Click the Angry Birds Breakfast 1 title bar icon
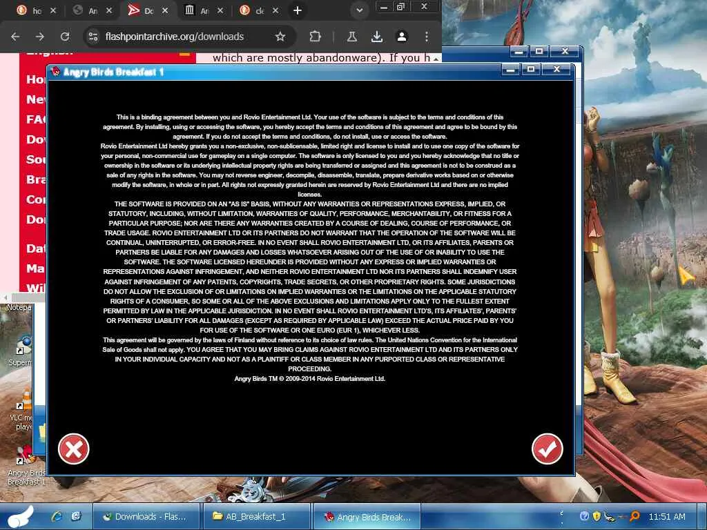The height and width of the screenshot is (530, 707). coord(56,72)
